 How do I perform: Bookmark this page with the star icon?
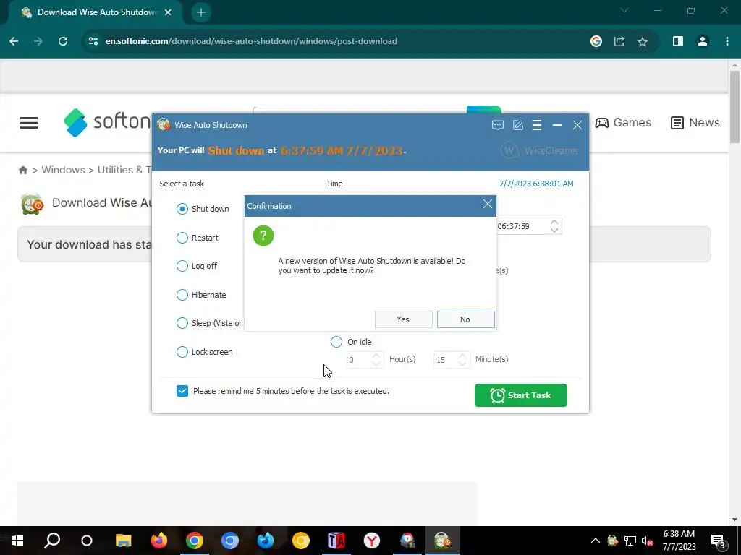pos(643,41)
